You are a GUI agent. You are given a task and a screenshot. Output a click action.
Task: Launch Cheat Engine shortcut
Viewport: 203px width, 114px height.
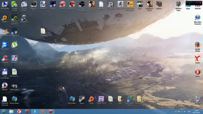click(x=14, y=32)
